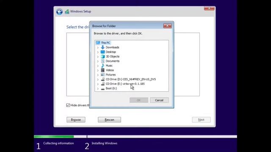Click the Pictures folder icon
This screenshot has height=152, width=271.
click(x=102, y=75)
